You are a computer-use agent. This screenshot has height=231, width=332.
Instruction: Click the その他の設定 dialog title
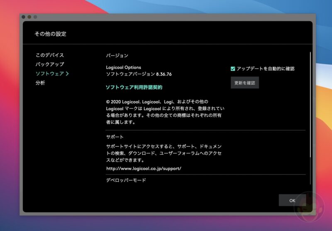click(x=50, y=34)
